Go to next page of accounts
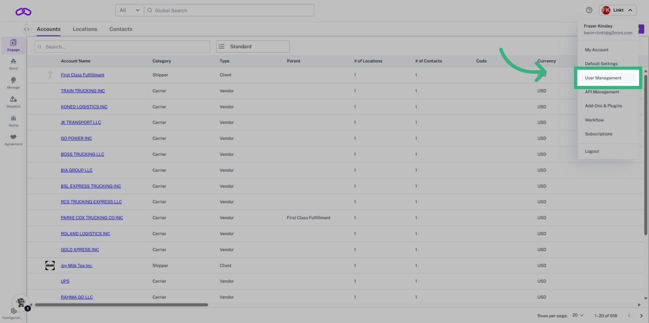 (641, 316)
